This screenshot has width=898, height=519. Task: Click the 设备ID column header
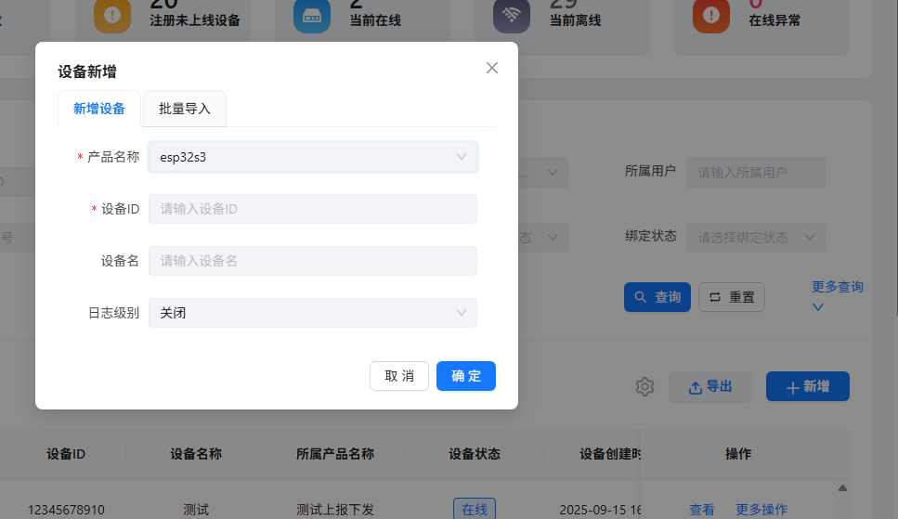coord(66,454)
